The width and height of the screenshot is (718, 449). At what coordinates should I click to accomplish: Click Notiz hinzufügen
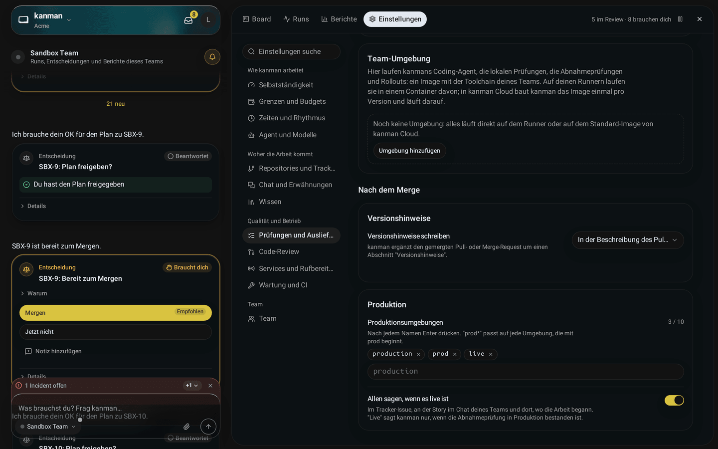53,351
